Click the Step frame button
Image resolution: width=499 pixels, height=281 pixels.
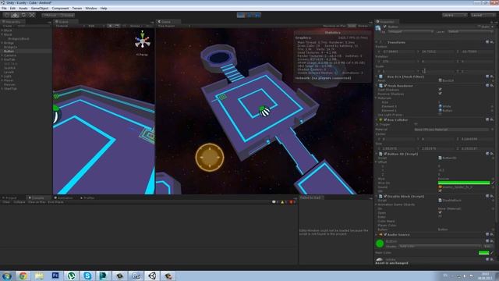tap(257, 15)
